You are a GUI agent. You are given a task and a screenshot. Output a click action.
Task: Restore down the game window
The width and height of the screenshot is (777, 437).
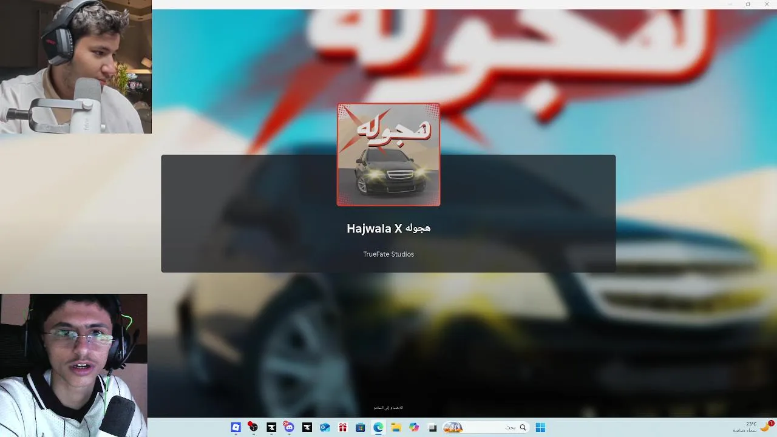tap(748, 4)
